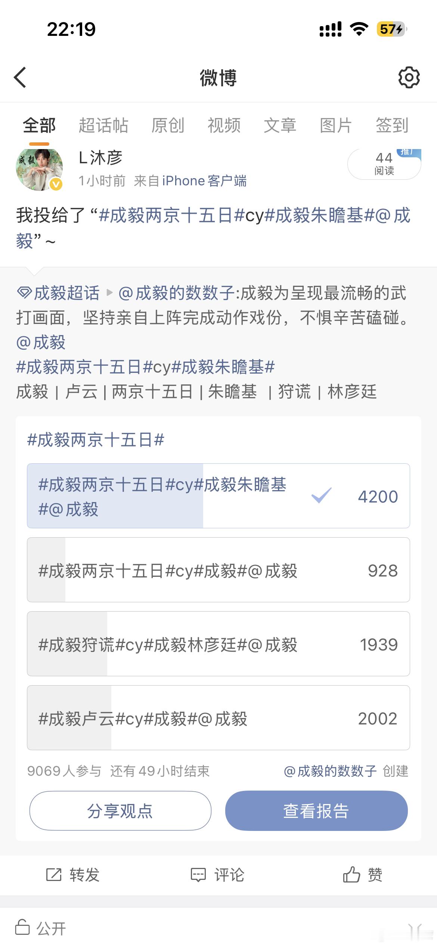View the 44 阅读 read-count badge
Viewport: 437px width, 946px height.
tap(384, 164)
